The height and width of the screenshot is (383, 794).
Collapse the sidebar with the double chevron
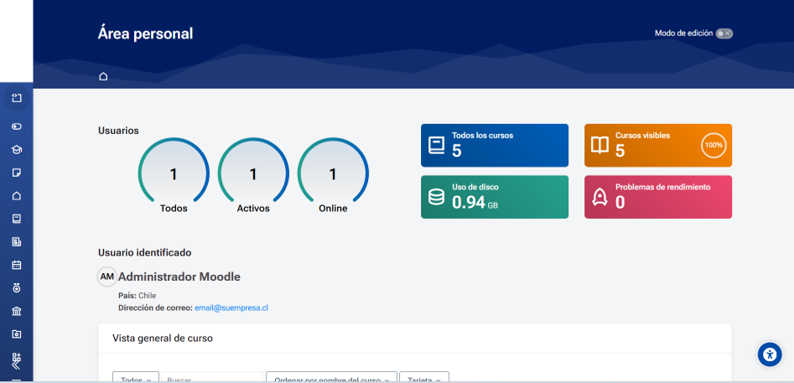pyautogui.click(x=16, y=365)
